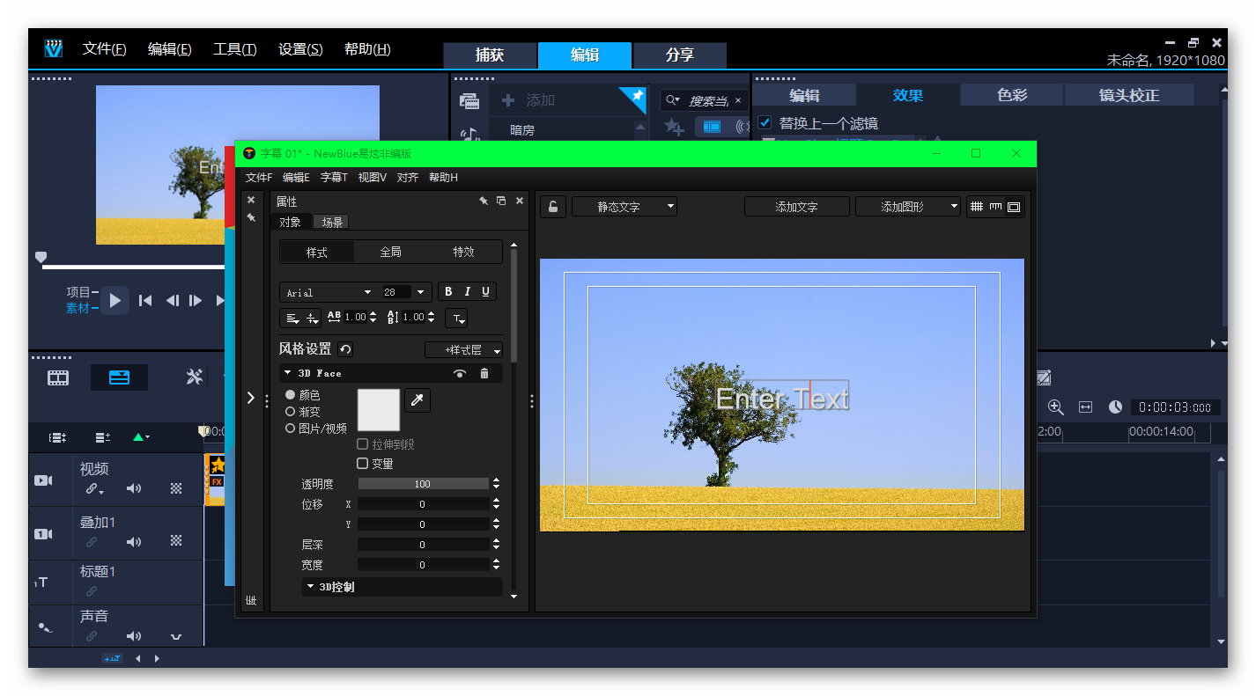Click the lock icon above the title canvas

(552, 207)
